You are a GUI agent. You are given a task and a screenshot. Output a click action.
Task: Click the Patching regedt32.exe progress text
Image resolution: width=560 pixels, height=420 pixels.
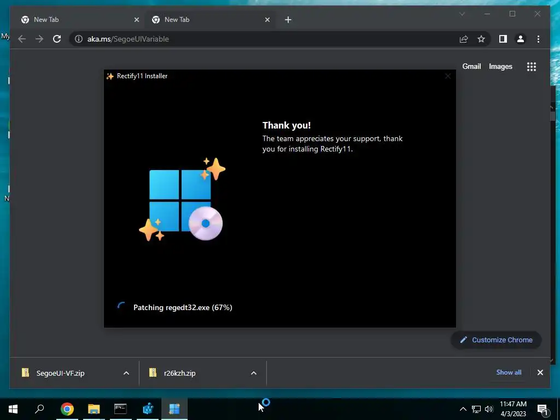(x=183, y=307)
